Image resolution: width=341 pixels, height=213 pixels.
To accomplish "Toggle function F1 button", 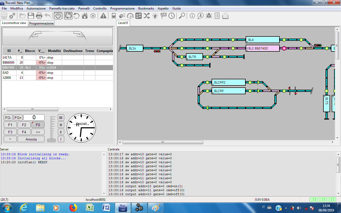I will click(x=10, y=125).
